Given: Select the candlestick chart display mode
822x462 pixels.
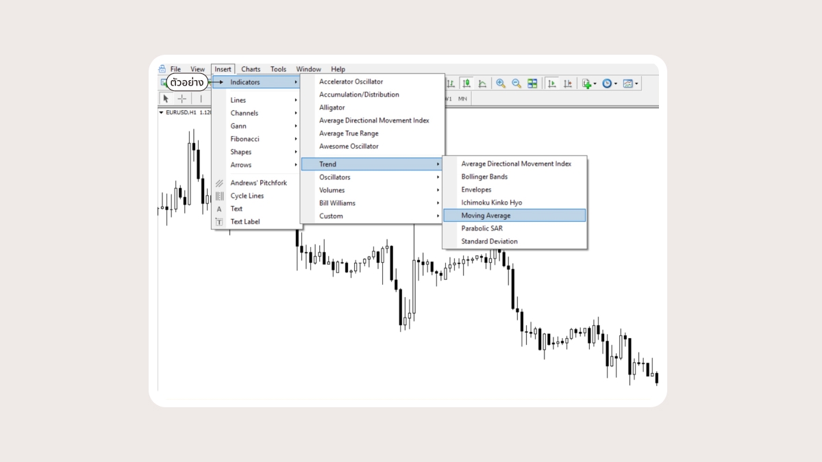Looking at the screenshot, I should click(x=466, y=84).
